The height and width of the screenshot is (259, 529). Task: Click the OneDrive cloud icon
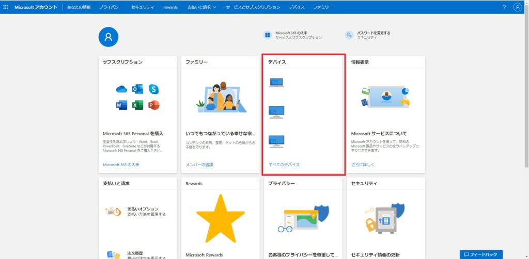(x=121, y=89)
